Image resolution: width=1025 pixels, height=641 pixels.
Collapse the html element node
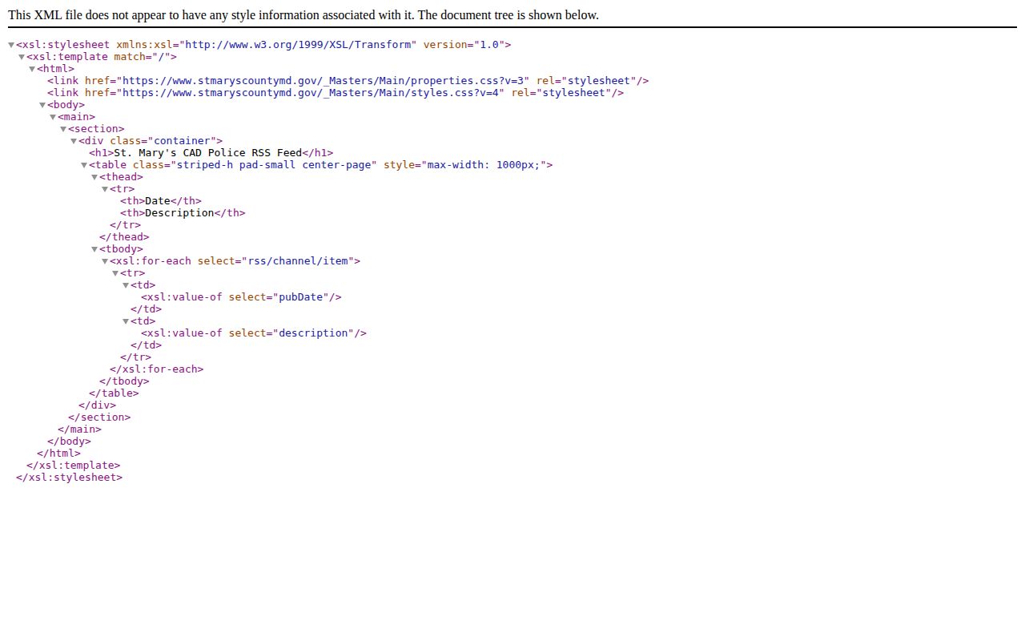pyautogui.click(x=32, y=69)
